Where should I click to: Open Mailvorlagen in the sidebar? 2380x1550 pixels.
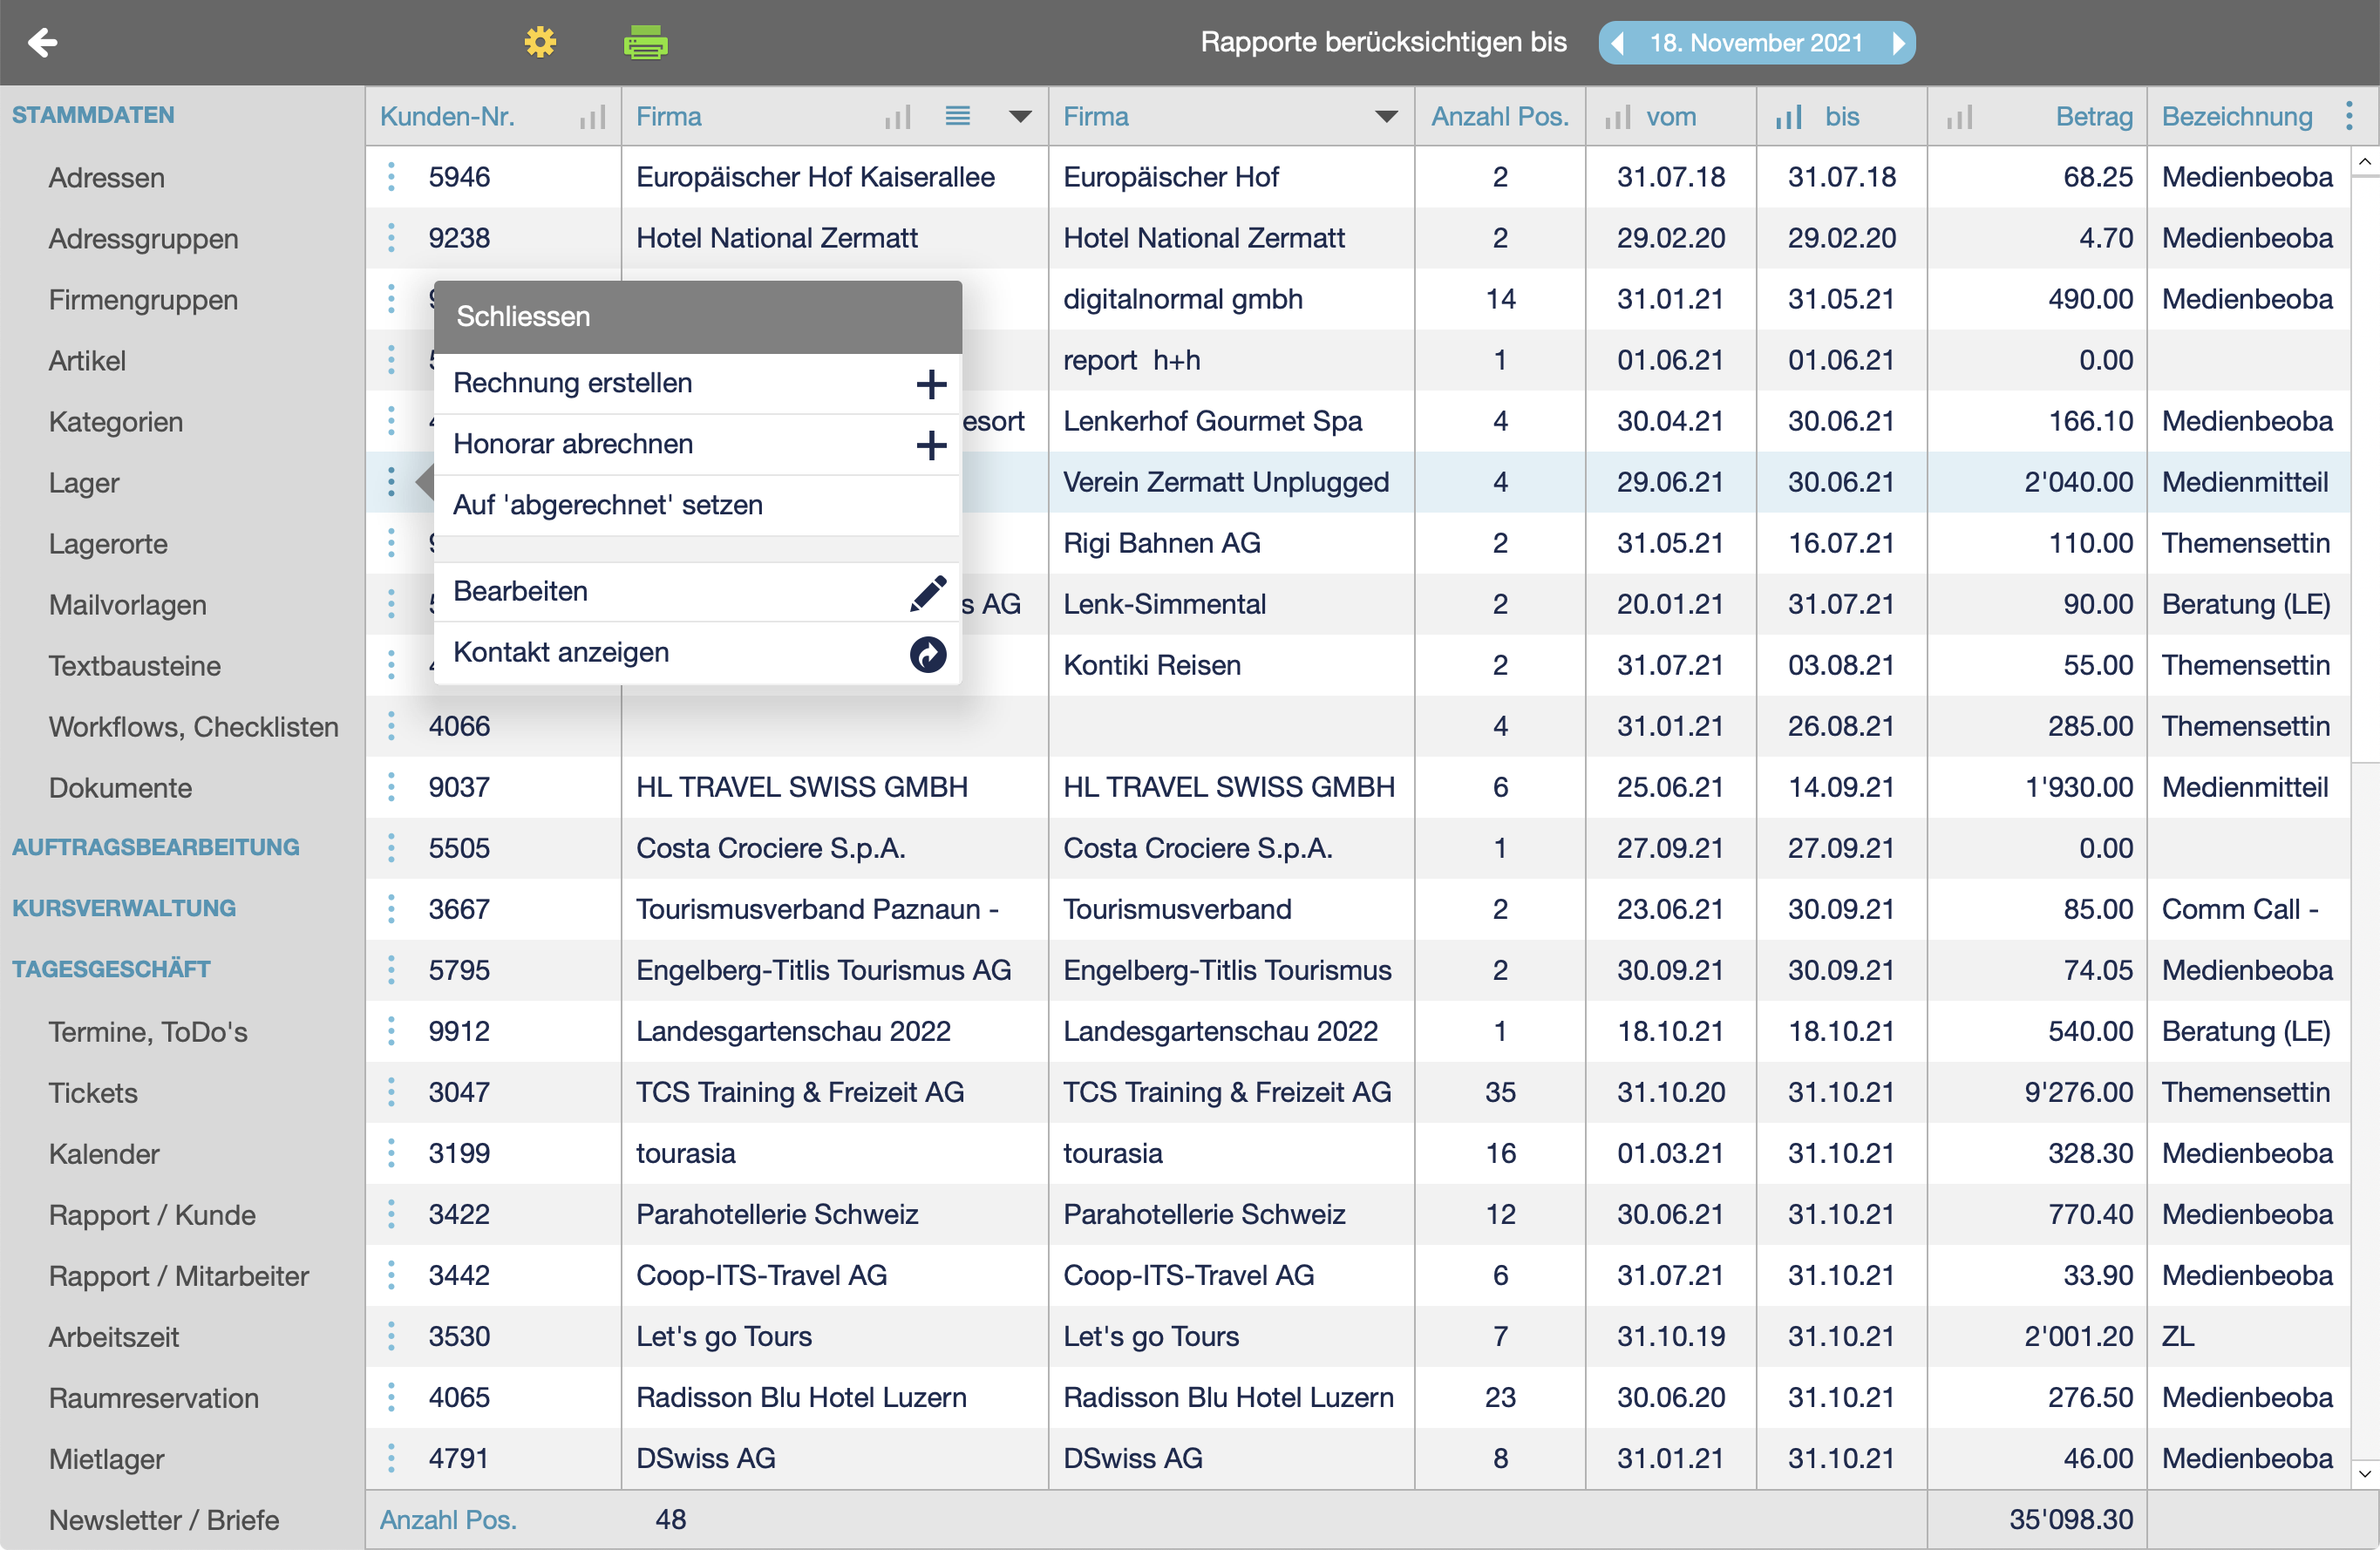[x=127, y=605]
